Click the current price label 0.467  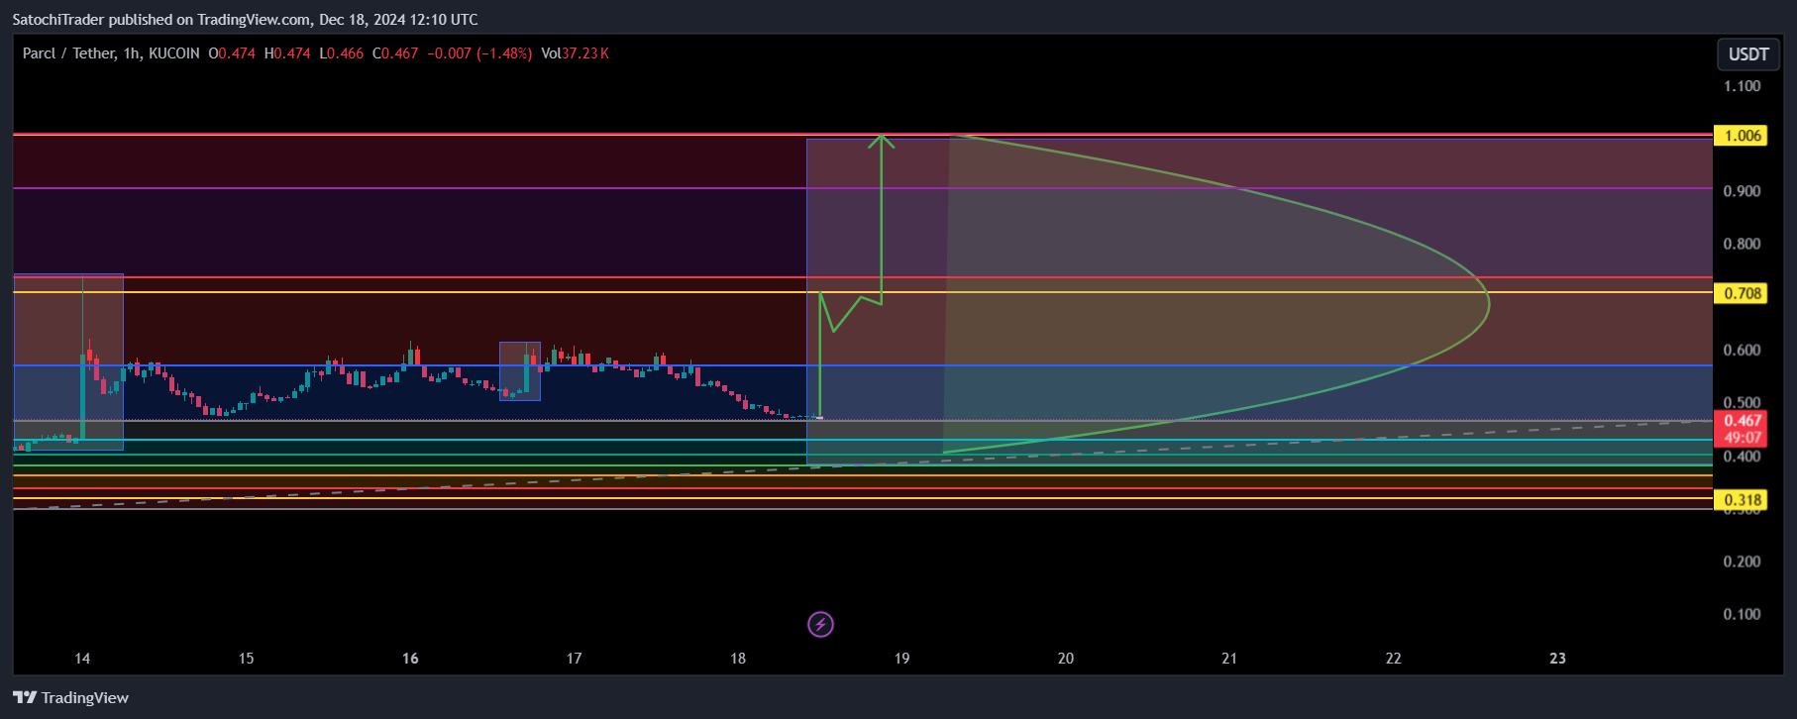tap(1741, 421)
